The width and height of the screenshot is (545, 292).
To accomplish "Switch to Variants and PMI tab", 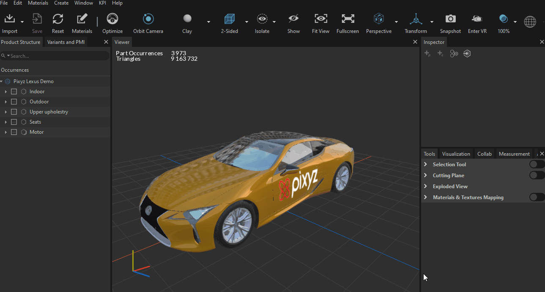I will click(66, 42).
